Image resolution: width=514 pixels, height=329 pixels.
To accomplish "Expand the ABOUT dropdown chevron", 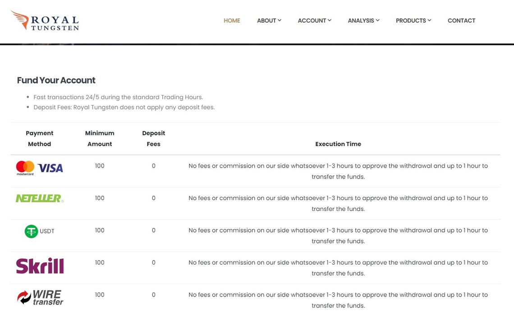I will click(x=280, y=20).
